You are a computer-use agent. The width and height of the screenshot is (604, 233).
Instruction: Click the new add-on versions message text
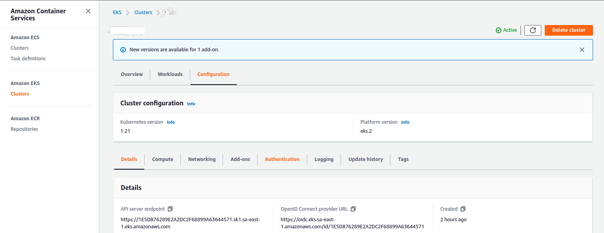tap(174, 50)
